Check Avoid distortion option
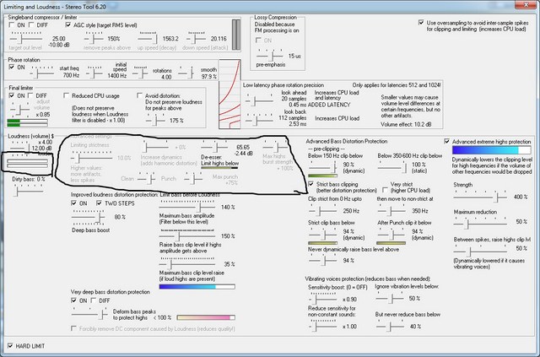The image size is (540, 357). click(x=139, y=95)
